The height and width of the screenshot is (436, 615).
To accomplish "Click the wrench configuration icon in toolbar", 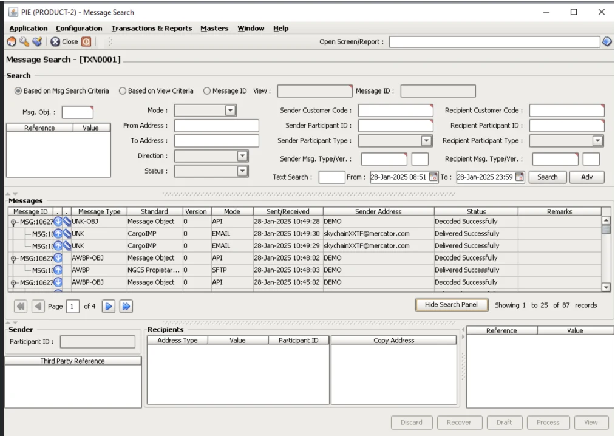I will pyautogui.click(x=24, y=42).
